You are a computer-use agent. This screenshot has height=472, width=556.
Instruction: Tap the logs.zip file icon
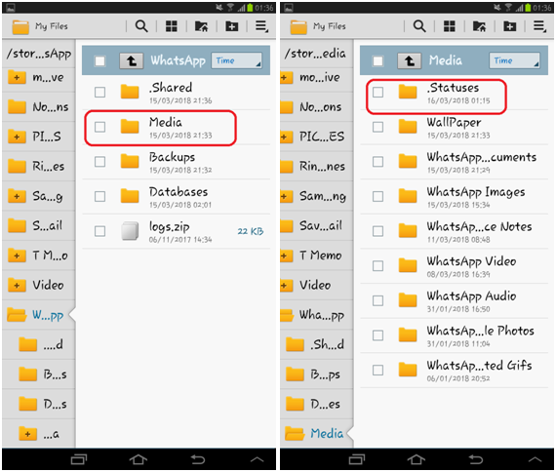(130, 231)
